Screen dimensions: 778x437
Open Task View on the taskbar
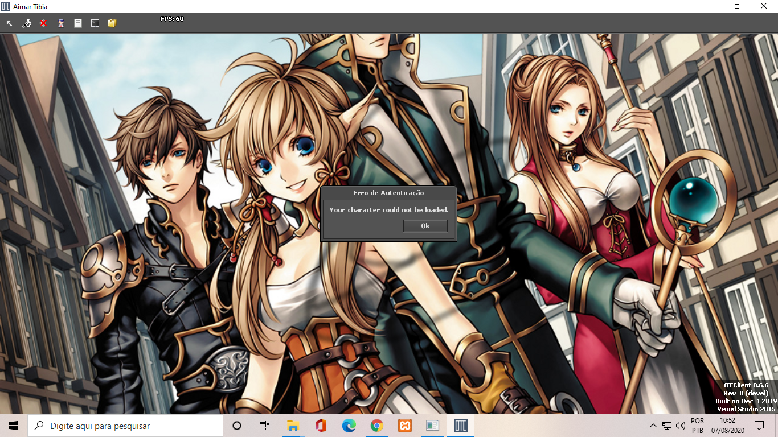[264, 426]
